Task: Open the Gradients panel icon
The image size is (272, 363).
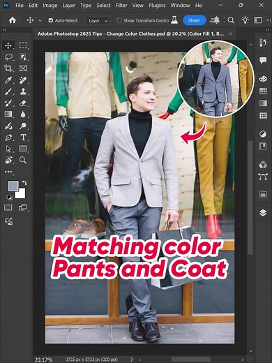Action: pos(263,103)
